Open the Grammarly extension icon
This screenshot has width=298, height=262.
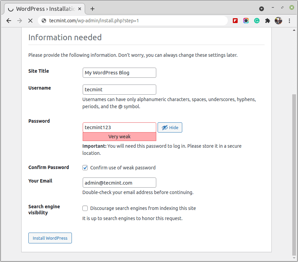point(257,21)
